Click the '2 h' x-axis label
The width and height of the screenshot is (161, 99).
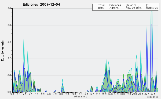pyautogui.click(x=24, y=94)
